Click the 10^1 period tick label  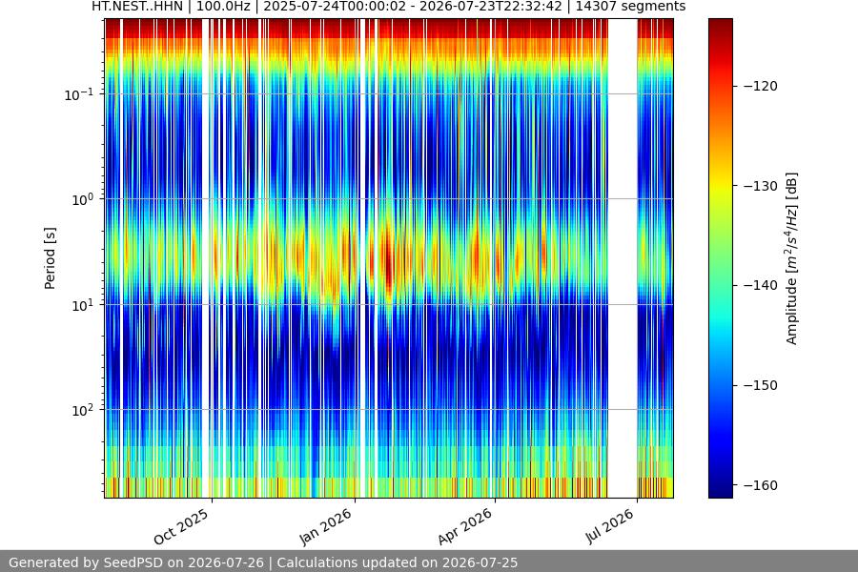83,305
